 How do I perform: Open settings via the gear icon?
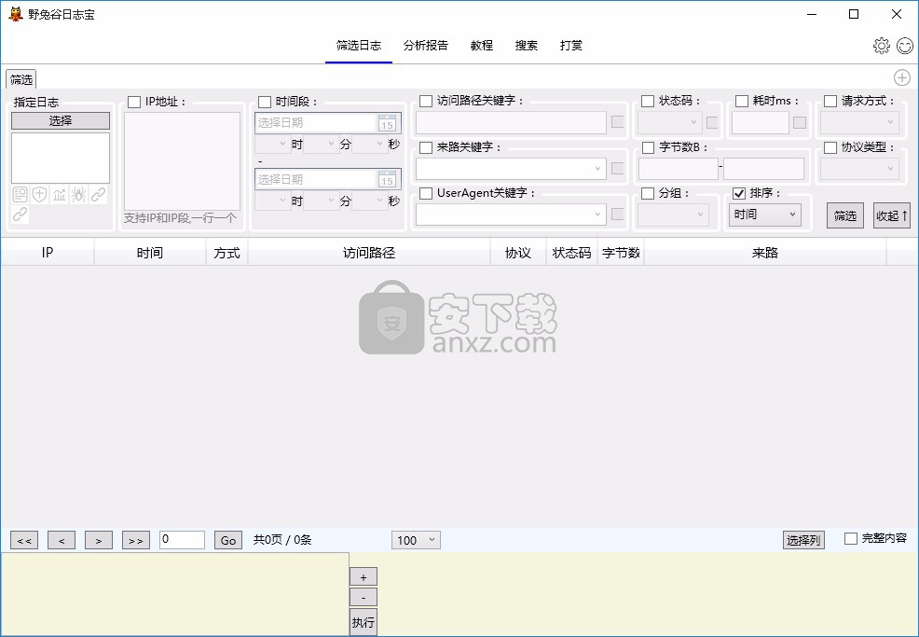click(881, 46)
